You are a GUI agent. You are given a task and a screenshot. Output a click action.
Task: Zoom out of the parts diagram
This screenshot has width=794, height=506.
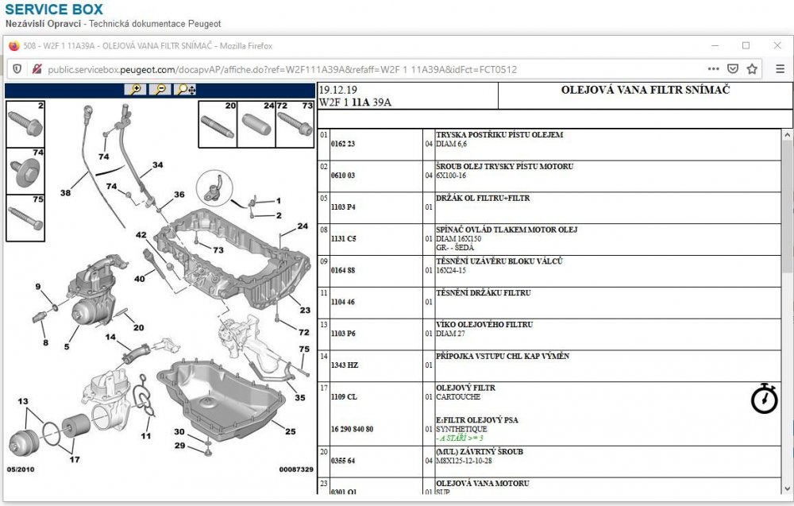(160, 90)
